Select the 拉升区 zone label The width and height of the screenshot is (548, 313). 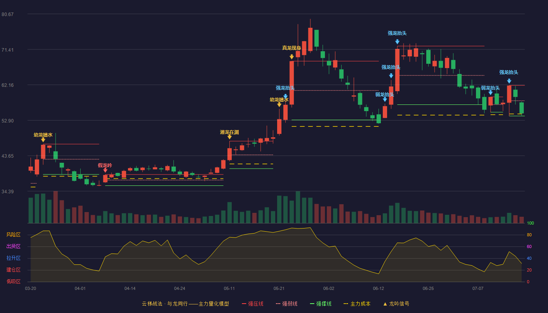click(13, 258)
